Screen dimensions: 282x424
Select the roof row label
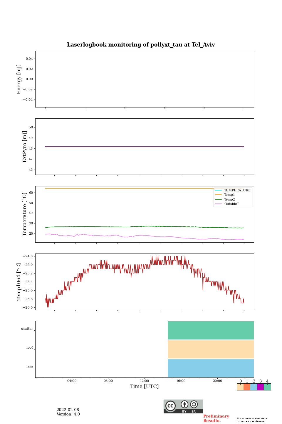click(x=30, y=348)
